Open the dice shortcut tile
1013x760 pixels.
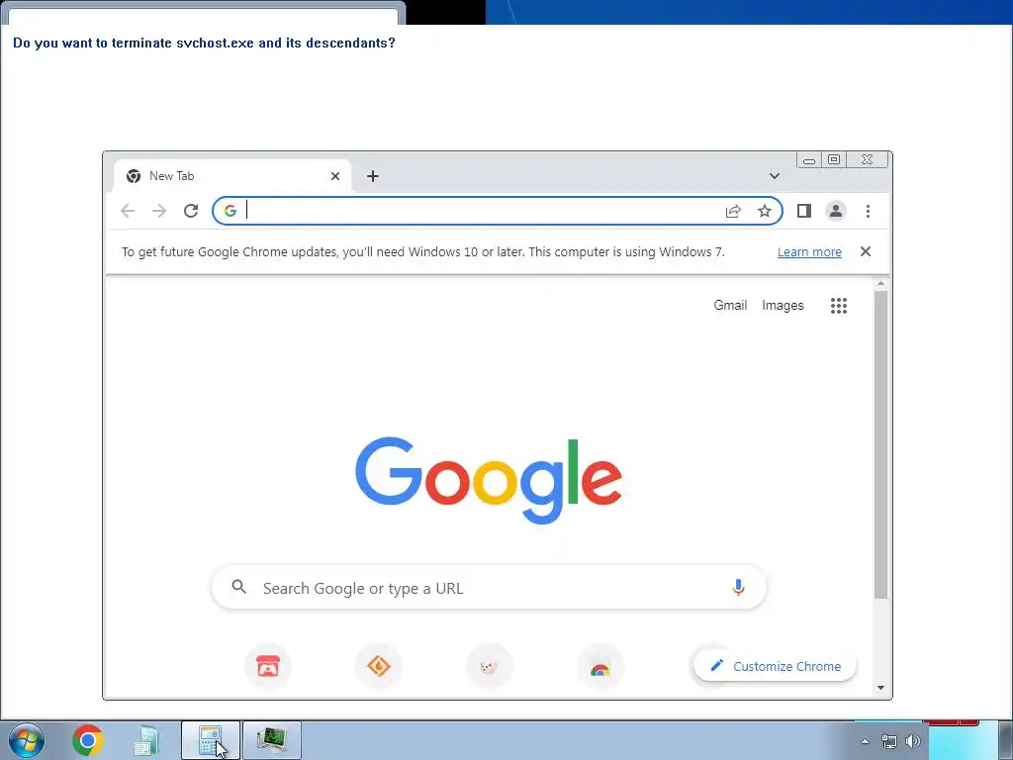pyautogui.click(x=489, y=666)
